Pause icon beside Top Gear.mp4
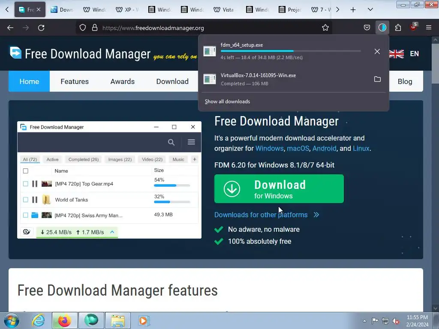This screenshot has height=329, width=439. point(35,184)
